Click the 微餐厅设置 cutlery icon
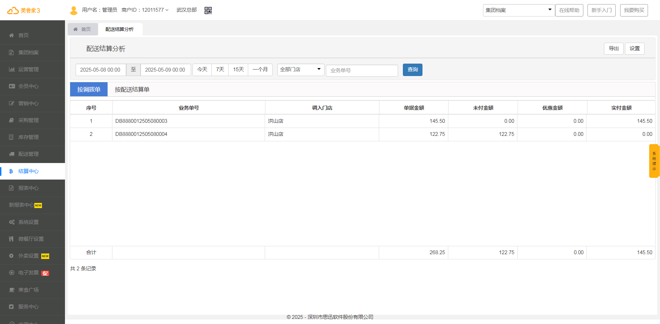The height and width of the screenshot is (324, 660). [11, 239]
